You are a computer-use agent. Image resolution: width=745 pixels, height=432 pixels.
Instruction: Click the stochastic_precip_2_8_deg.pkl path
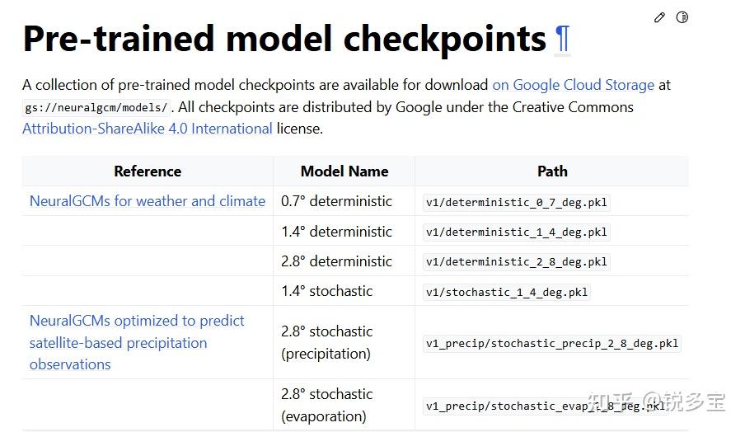click(x=552, y=343)
